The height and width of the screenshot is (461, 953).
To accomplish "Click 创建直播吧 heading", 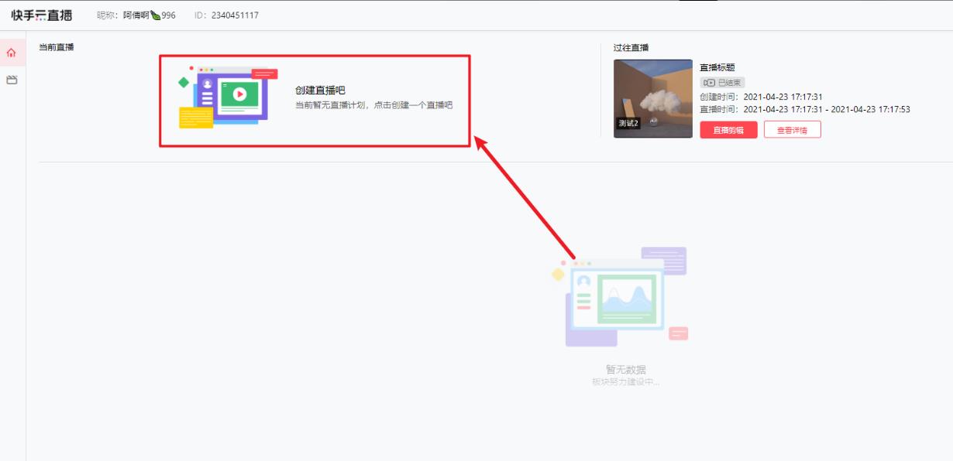I will [320, 90].
